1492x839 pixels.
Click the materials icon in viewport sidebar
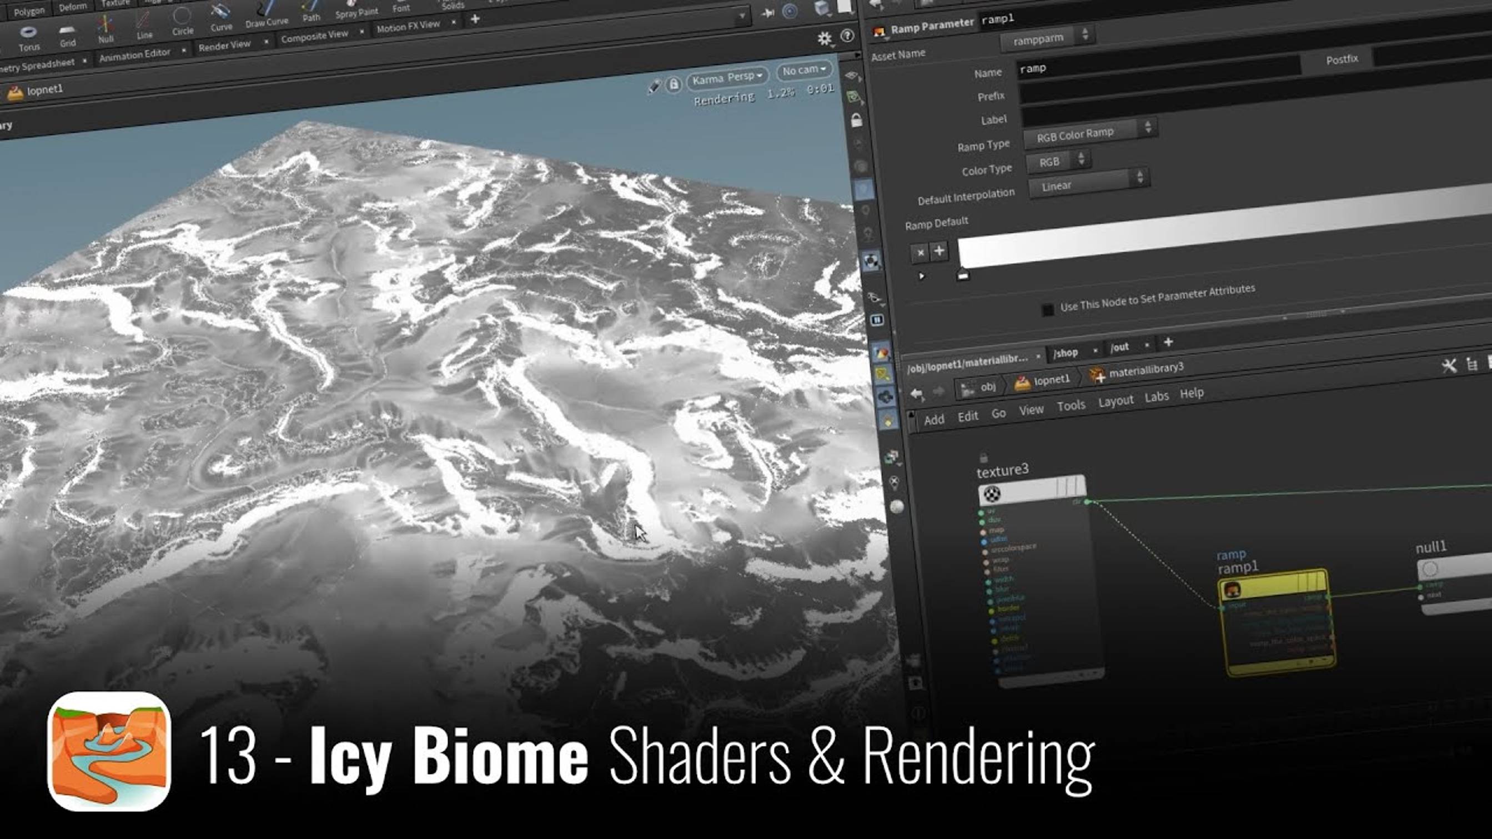coord(882,352)
